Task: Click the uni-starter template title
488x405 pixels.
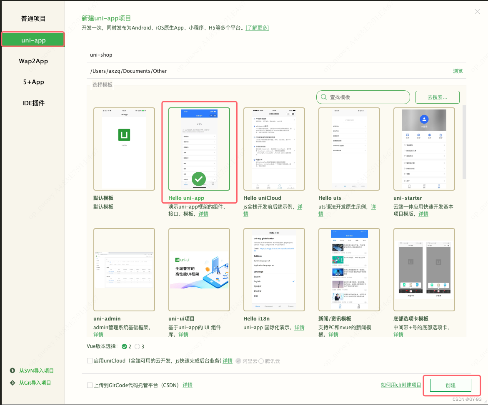Action: 408,198
